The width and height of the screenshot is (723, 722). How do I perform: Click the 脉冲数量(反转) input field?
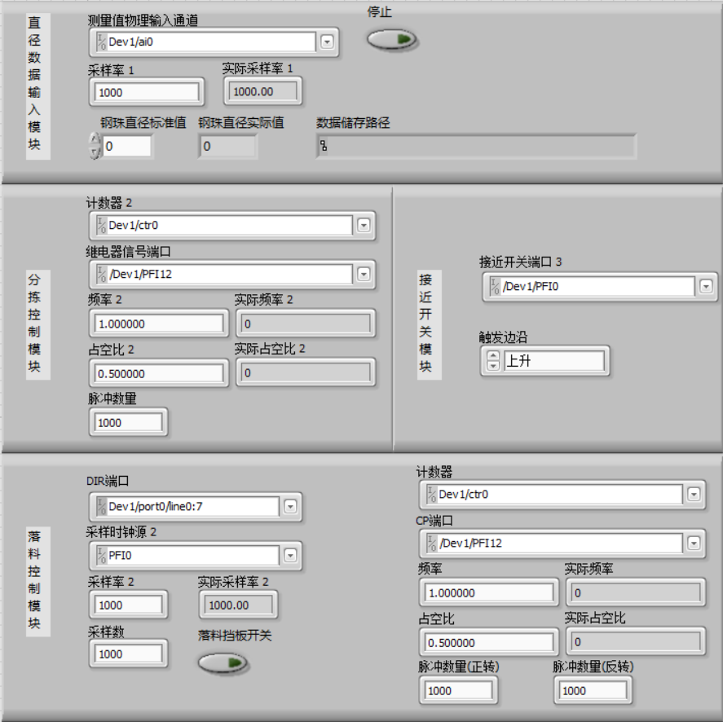[593, 691]
